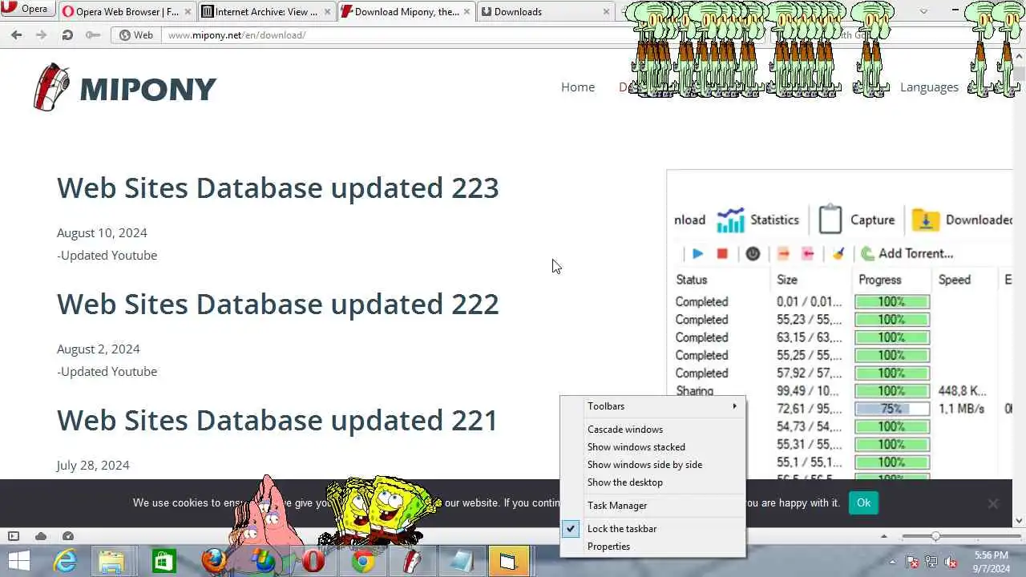Open the Windows Start button
The width and height of the screenshot is (1026, 577).
pos(19,561)
